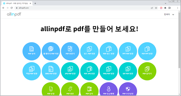Click the site lock icon
Screen dimensions: 181x96
pyautogui.click(x=17, y=8)
